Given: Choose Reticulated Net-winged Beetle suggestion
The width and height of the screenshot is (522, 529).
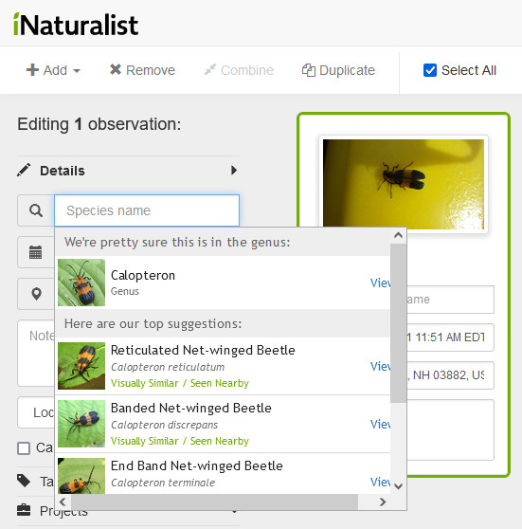Looking at the screenshot, I should [223, 366].
